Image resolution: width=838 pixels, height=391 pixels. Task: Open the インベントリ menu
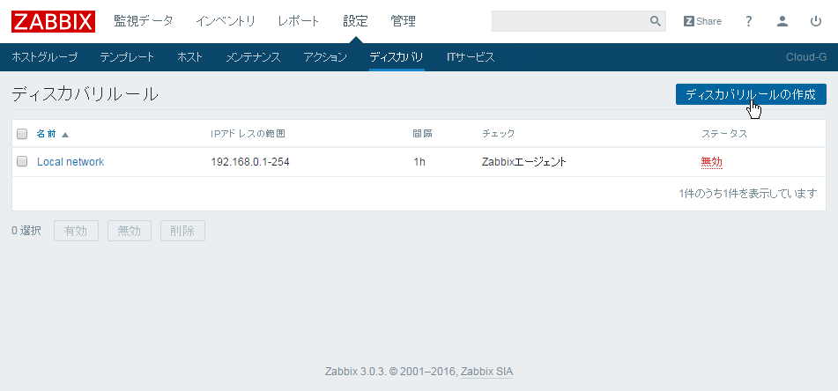(x=225, y=21)
